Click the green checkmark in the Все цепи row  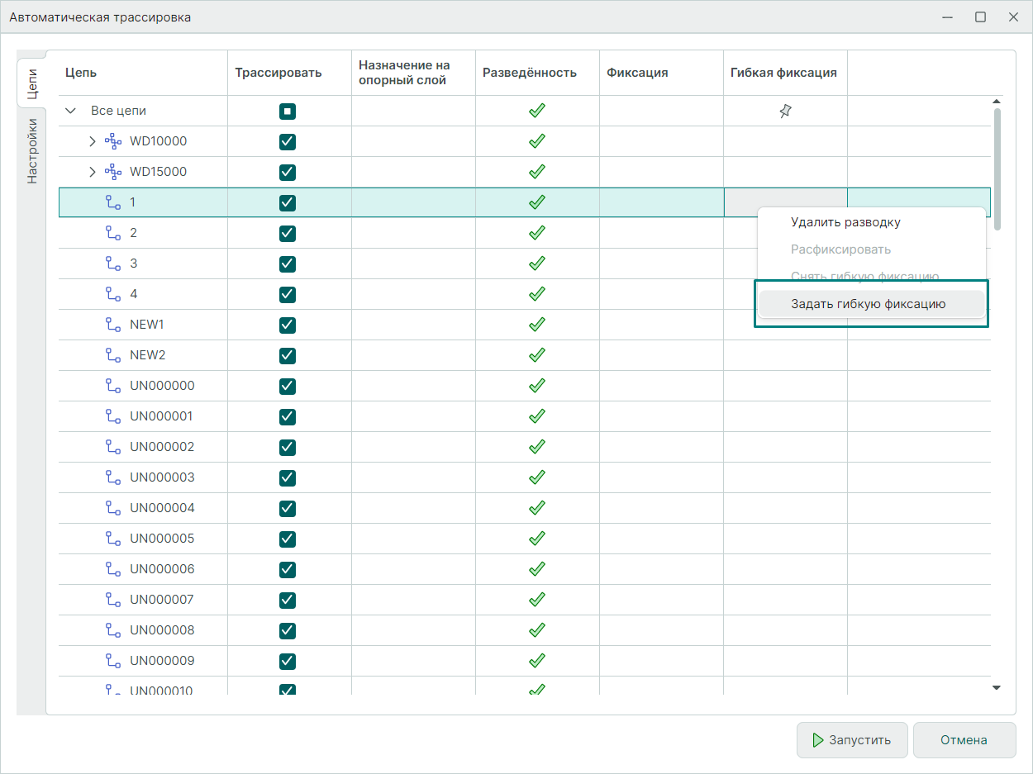click(537, 111)
